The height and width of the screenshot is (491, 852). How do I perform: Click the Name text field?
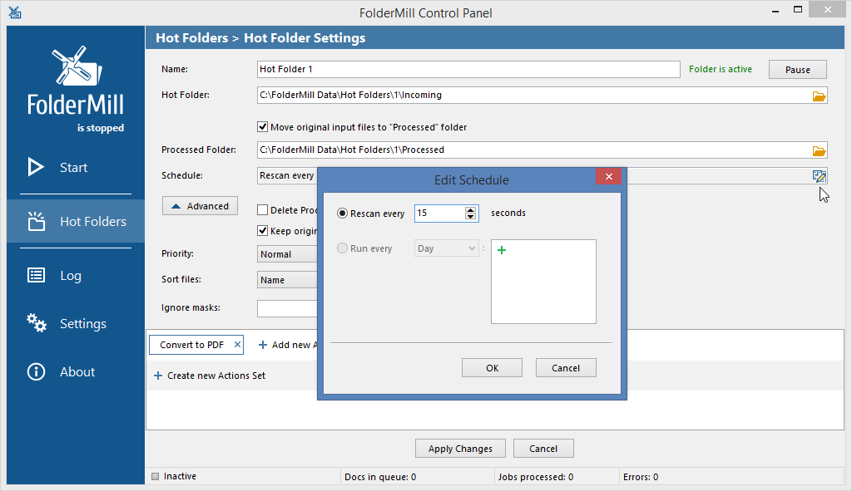pyautogui.click(x=468, y=70)
